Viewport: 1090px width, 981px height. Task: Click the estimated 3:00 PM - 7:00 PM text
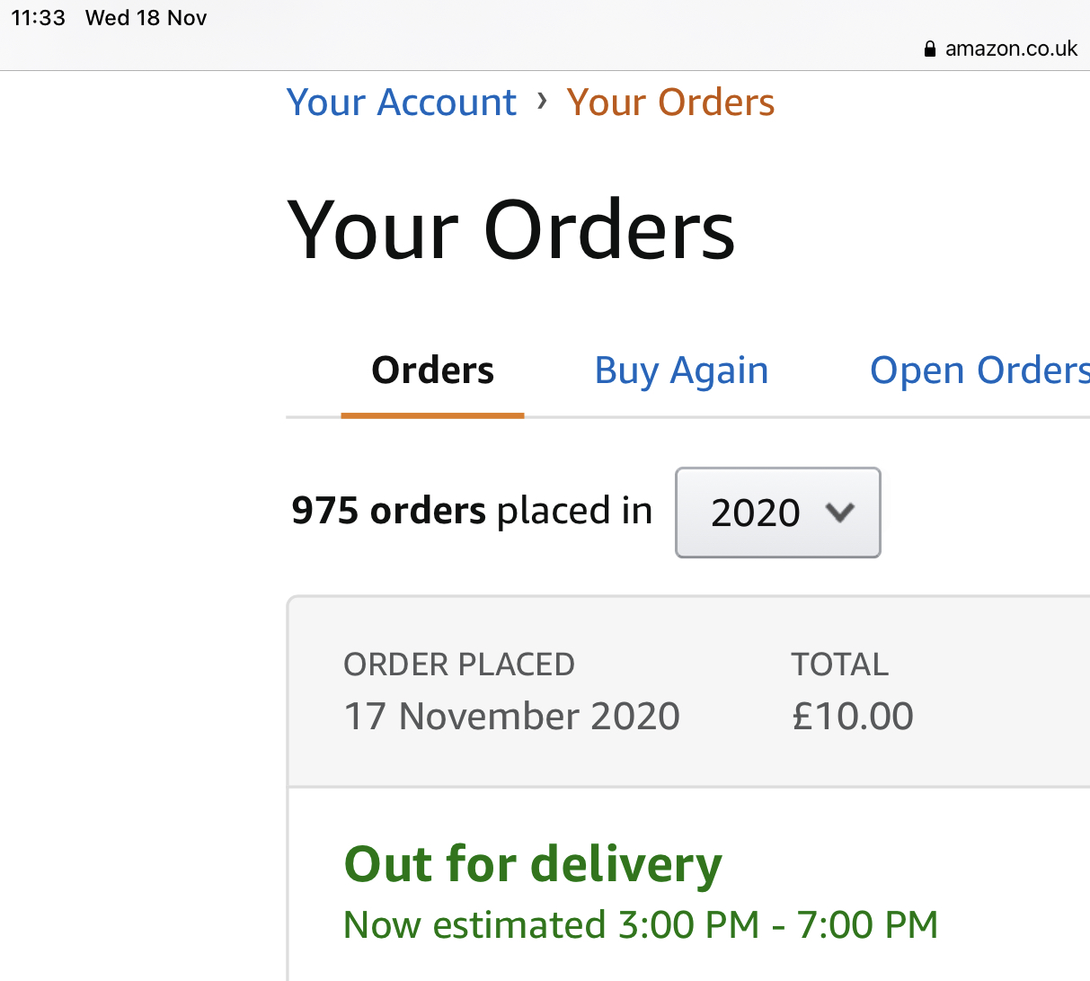pos(641,925)
